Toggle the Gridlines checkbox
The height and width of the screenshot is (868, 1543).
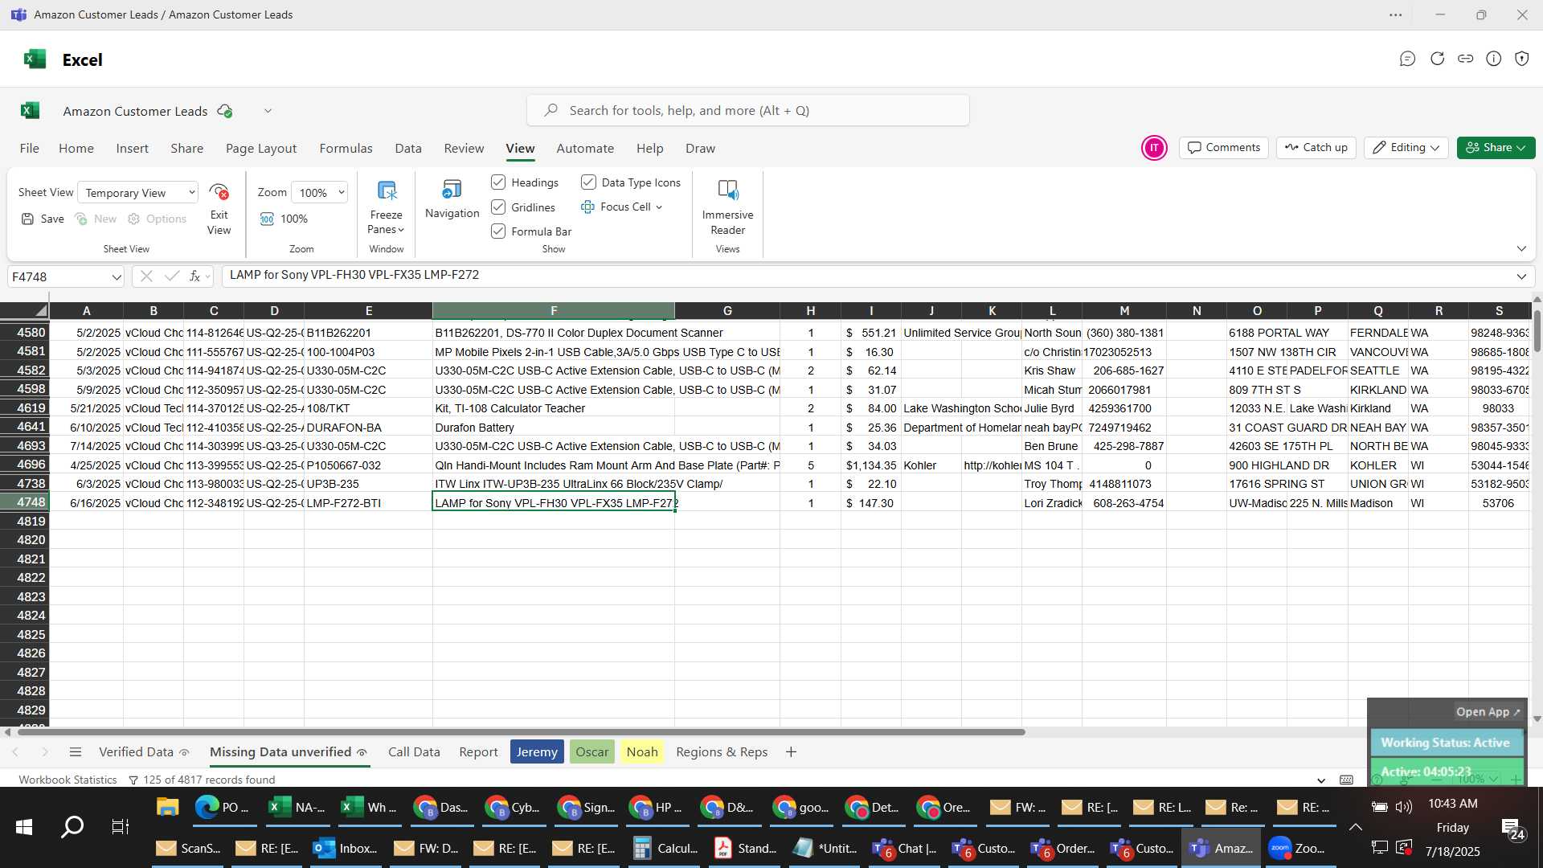[x=498, y=207]
